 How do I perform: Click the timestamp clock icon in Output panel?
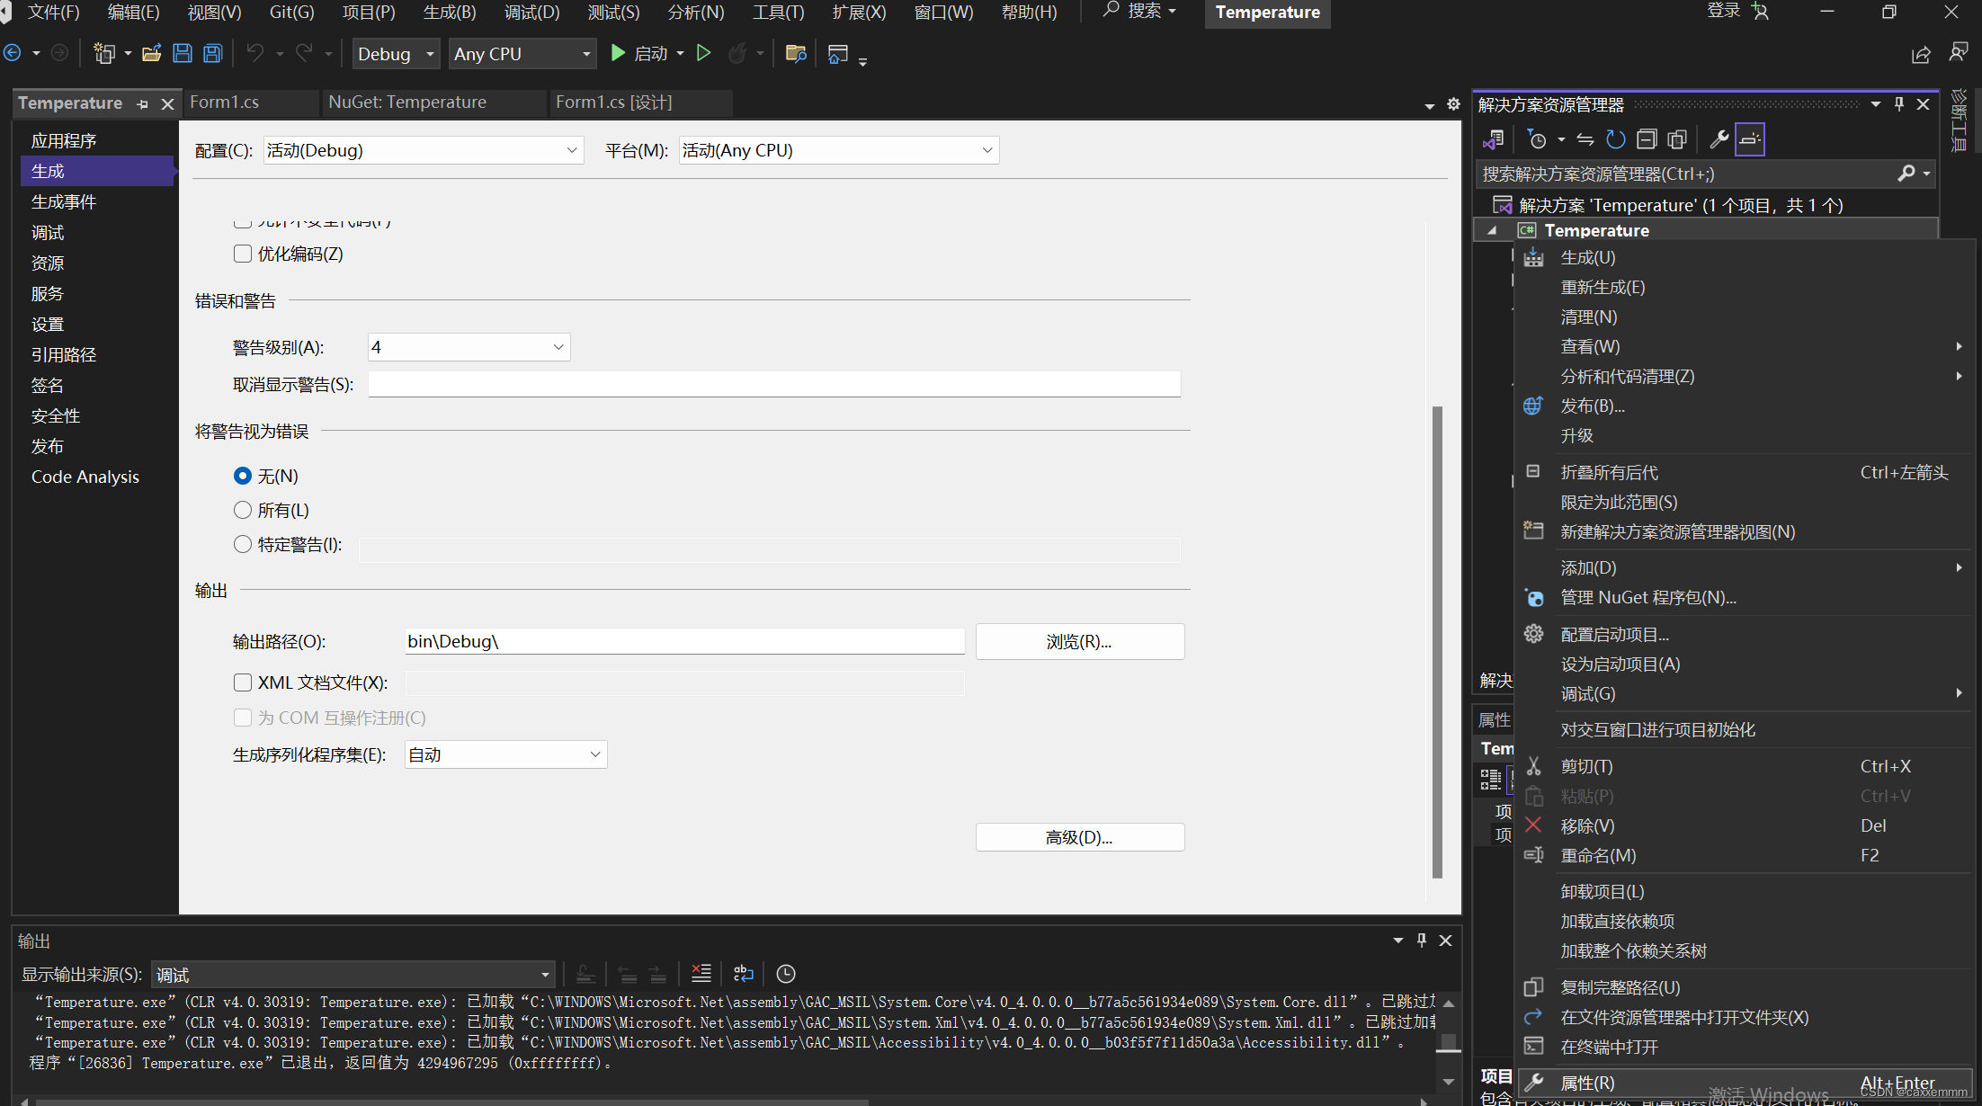[x=786, y=974]
